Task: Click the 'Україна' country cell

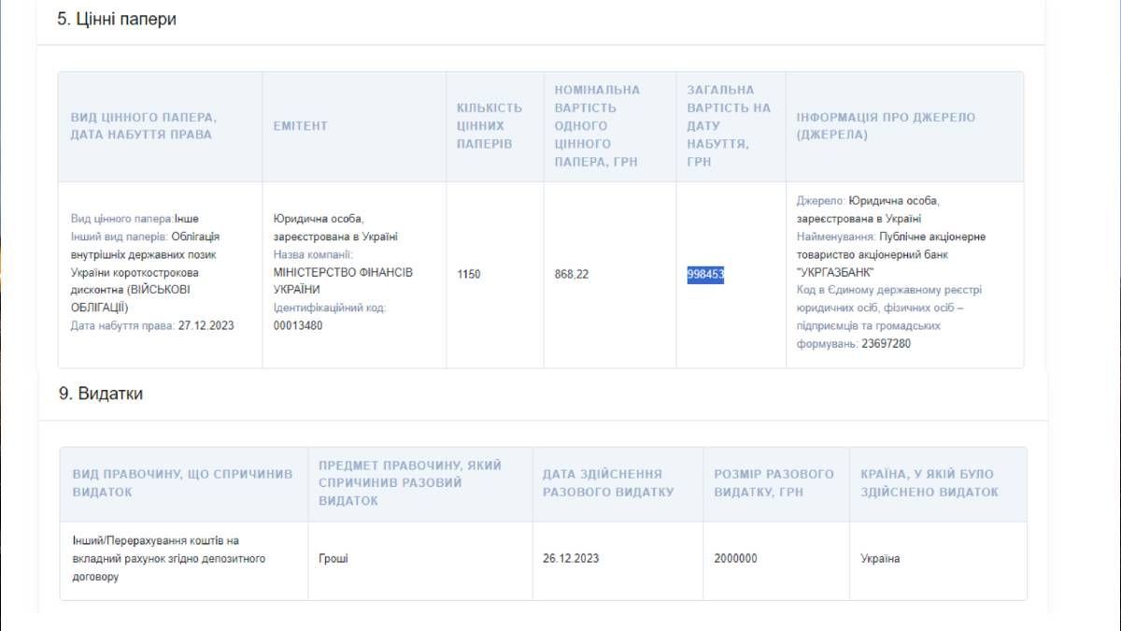Action: (880, 559)
